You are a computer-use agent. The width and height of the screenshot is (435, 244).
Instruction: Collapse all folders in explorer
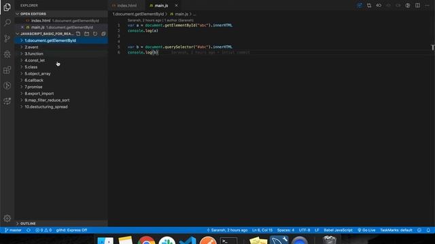[103, 34]
